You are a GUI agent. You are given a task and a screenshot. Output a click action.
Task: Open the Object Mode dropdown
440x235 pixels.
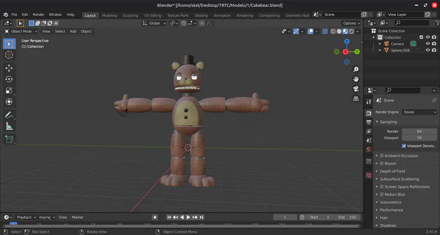pos(21,31)
